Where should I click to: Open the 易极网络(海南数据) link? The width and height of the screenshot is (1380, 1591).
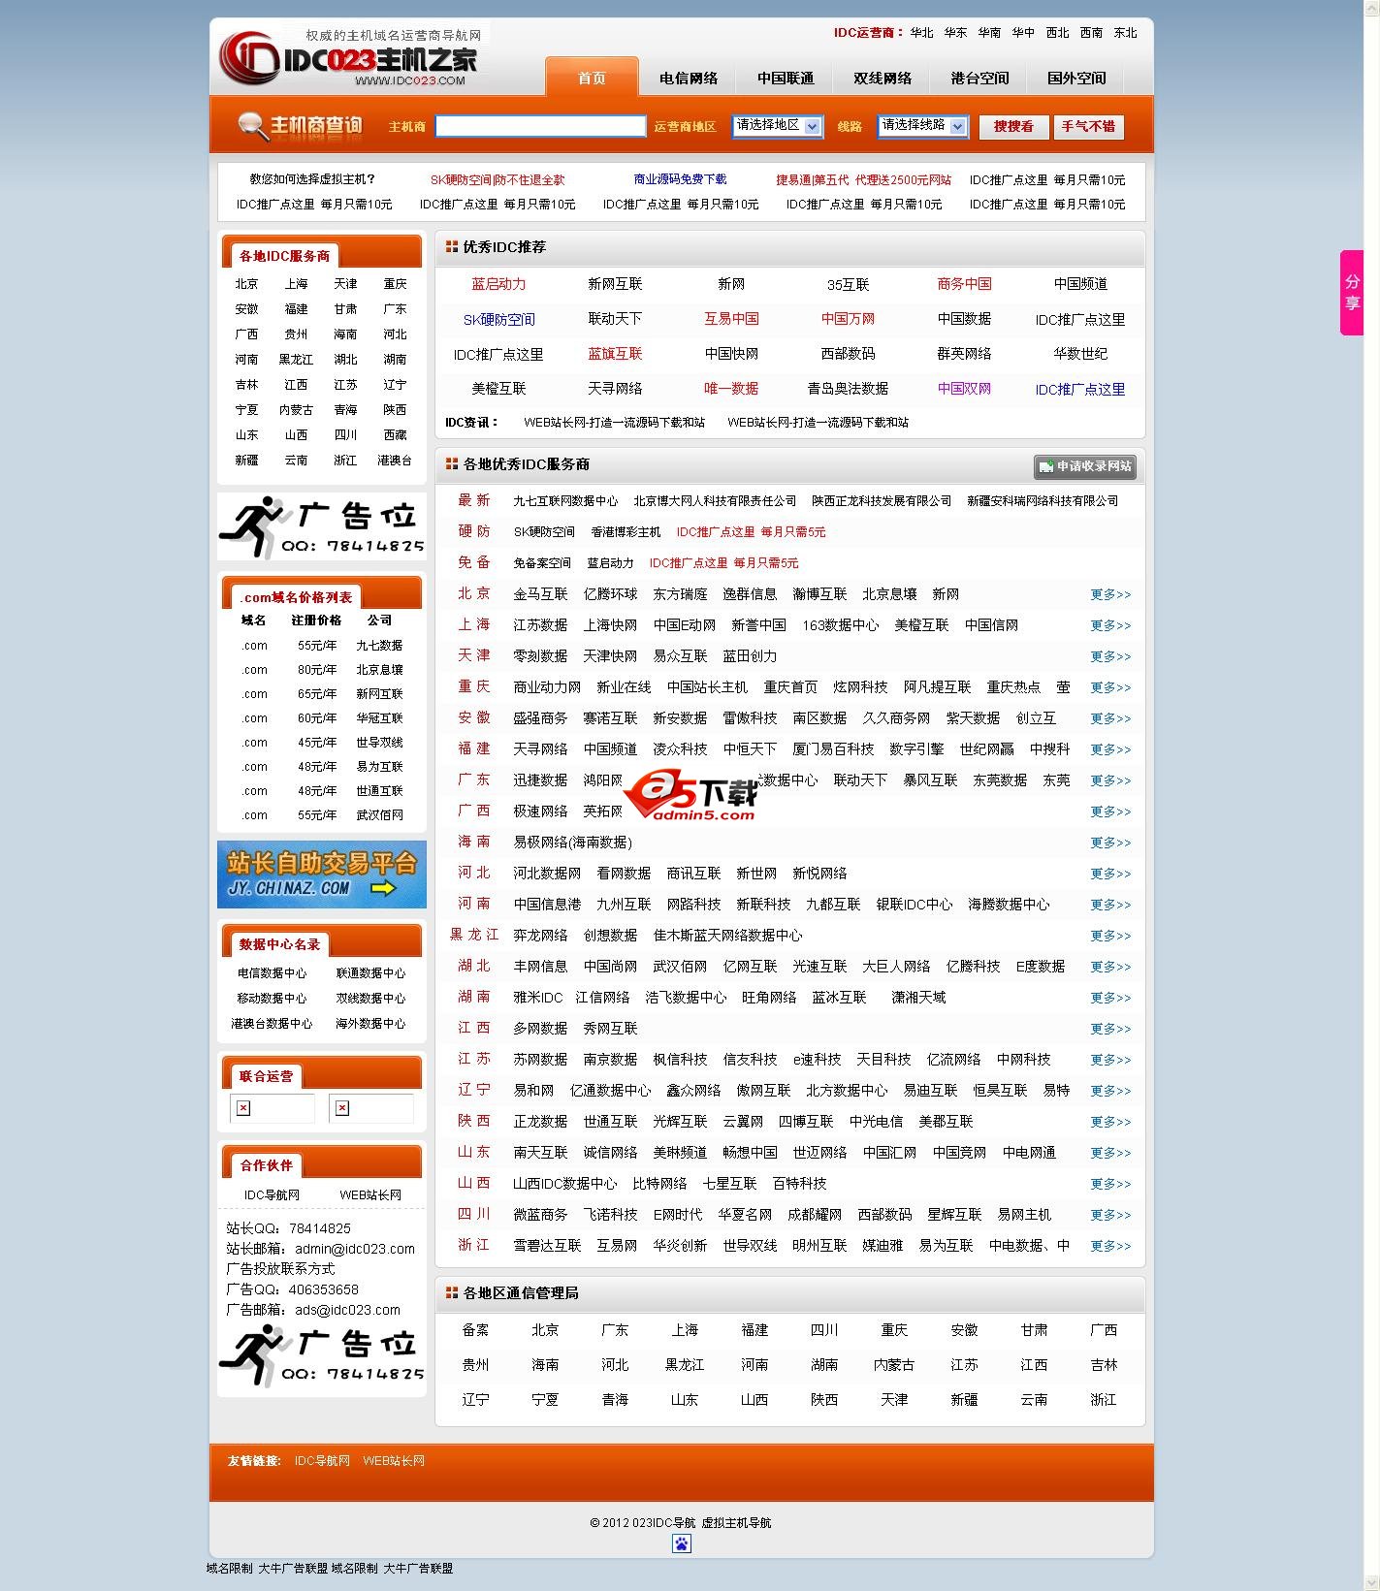pos(572,843)
